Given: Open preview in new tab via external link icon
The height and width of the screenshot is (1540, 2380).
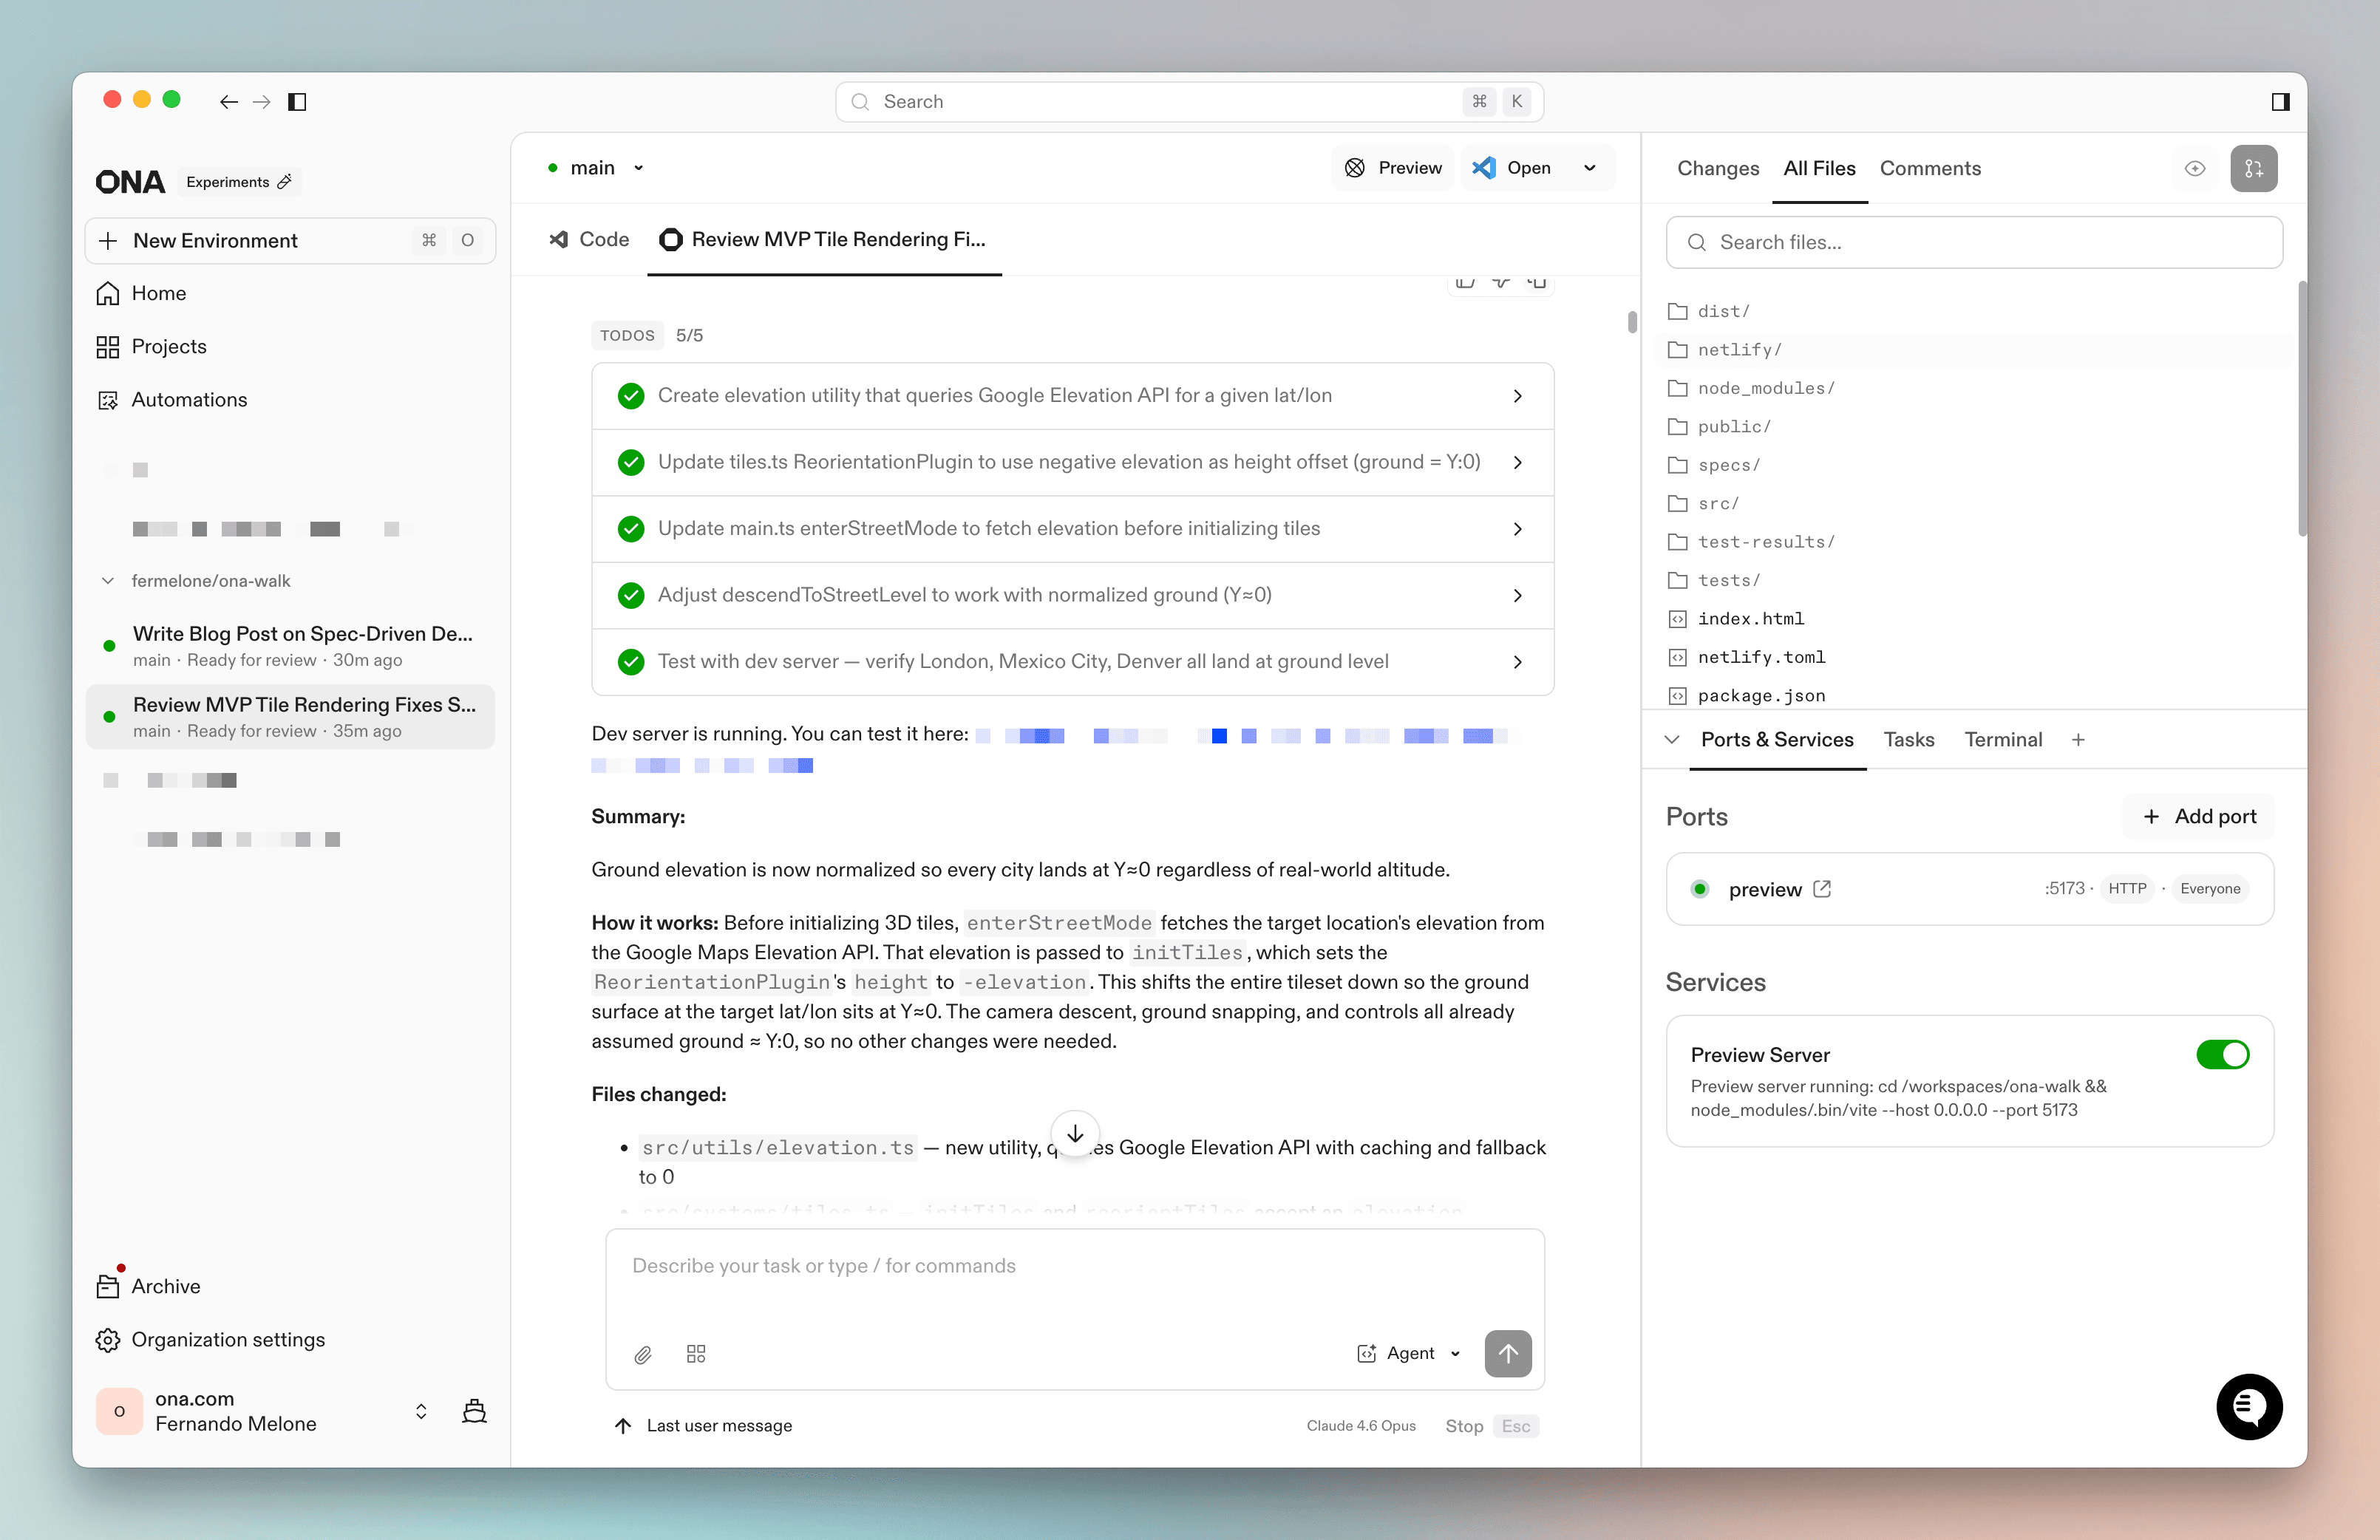Looking at the screenshot, I should (x=1823, y=888).
